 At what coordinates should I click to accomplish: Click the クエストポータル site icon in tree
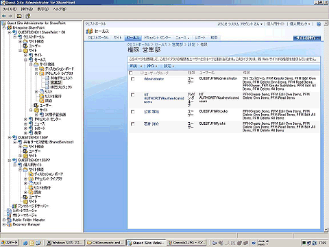tap(21, 37)
